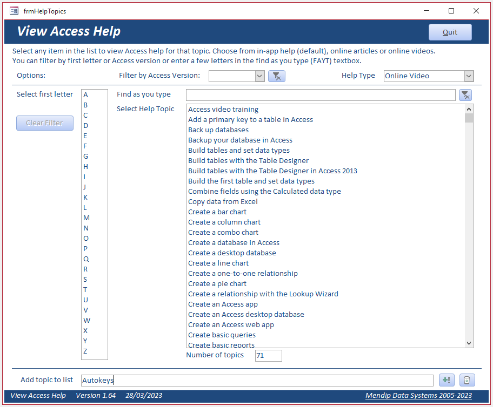This screenshot has height=407, width=493.
Task: Open the Filter by Access Version dropdown
Action: (259, 76)
